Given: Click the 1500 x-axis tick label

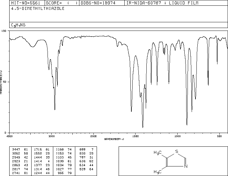Looking at the screenshot, I should pyautogui.click(x=136, y=136).
